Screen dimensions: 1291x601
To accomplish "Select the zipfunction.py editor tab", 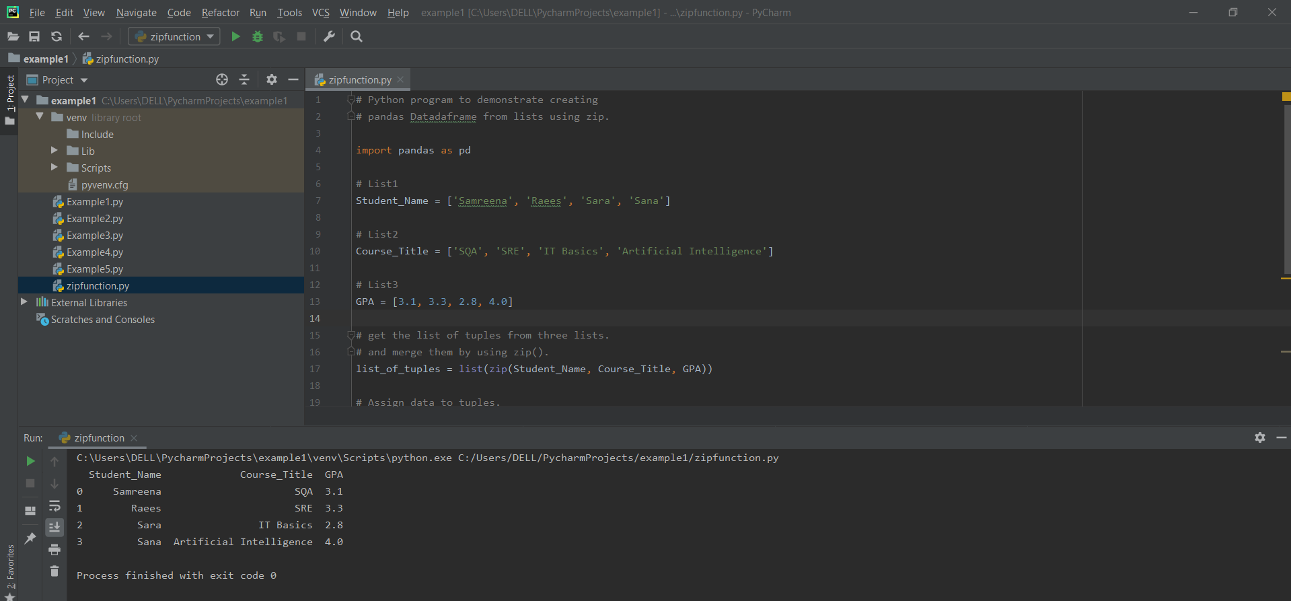I will click(359, 79).
